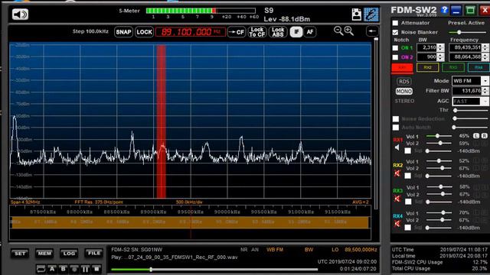The height and width of the screenshot is (275, 490).
Task: Unmute the RX2 speaker icon
Action: [x=397, y=173]
